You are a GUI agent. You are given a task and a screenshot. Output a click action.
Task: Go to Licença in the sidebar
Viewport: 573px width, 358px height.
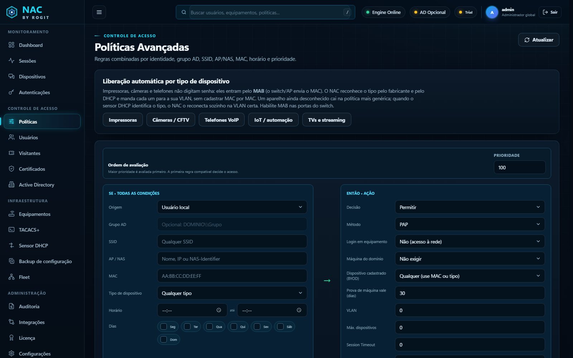click(x=42, y=338)
